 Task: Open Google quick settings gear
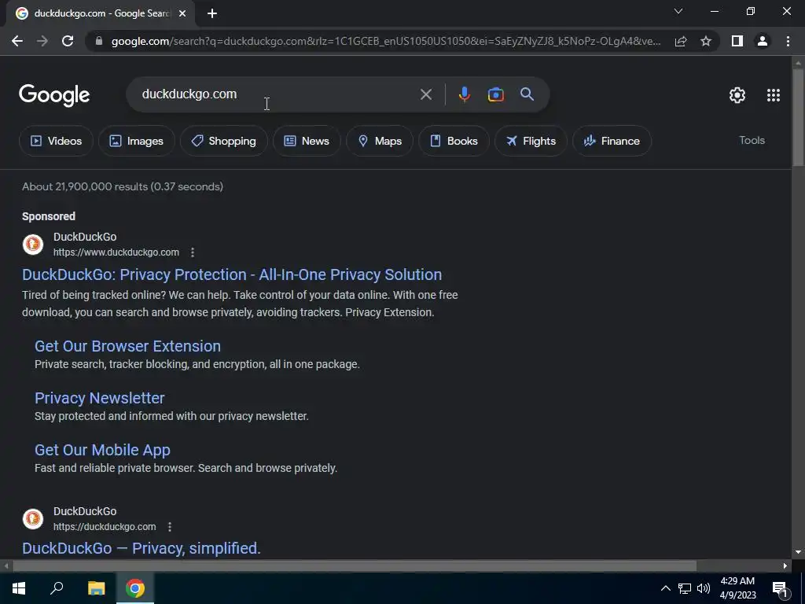[x=737, y=95]
